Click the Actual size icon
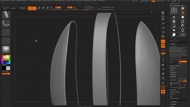Image resolution: width=190 pixels, height=107 pixels. [x=163, y=28]
